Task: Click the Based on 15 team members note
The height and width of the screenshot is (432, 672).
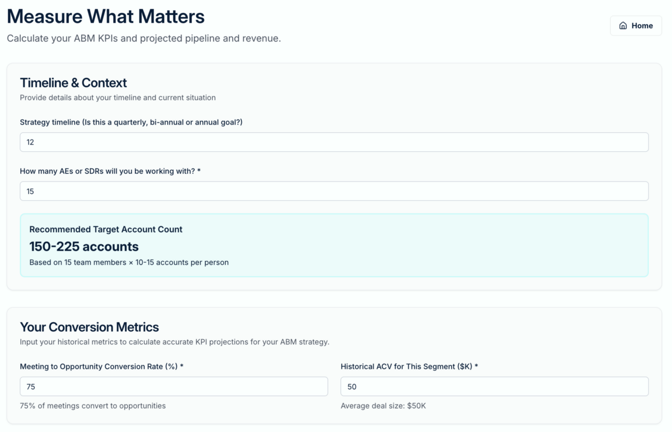Action: click(x=129, y=262)
